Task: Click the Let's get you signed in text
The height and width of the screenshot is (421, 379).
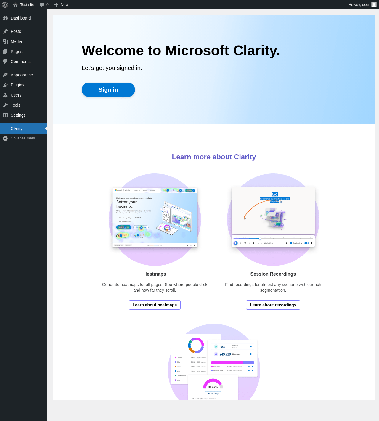Action: click(112, 68)
